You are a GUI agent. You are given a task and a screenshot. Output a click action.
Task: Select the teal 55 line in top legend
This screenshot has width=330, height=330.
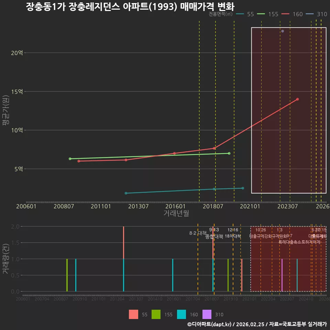tap(240, 14)
